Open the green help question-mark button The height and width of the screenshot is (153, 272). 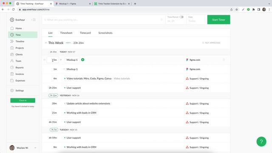[x=261, y=142]
